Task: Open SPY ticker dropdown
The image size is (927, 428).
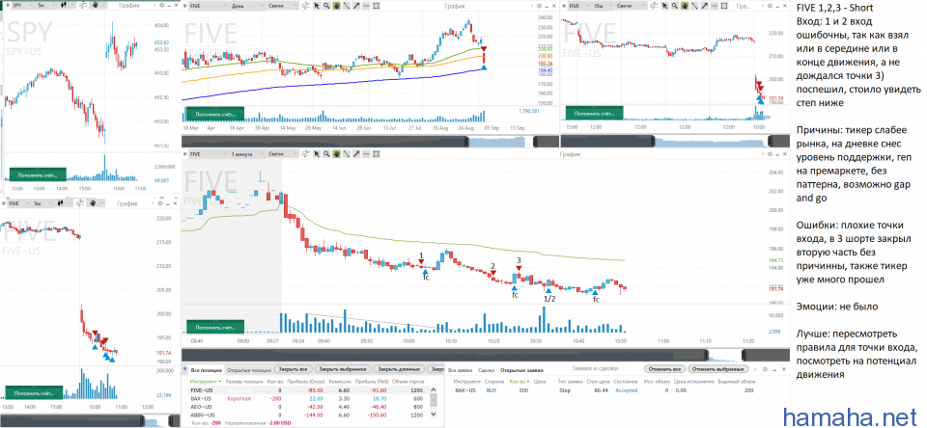Action: click(x=23, y=6)
